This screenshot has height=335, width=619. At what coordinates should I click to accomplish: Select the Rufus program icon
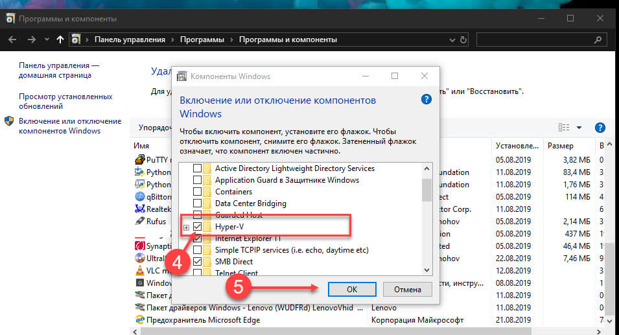(140, 221)
